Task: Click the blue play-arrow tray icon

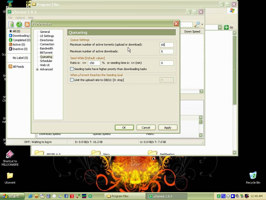Action: click(232, 196)
